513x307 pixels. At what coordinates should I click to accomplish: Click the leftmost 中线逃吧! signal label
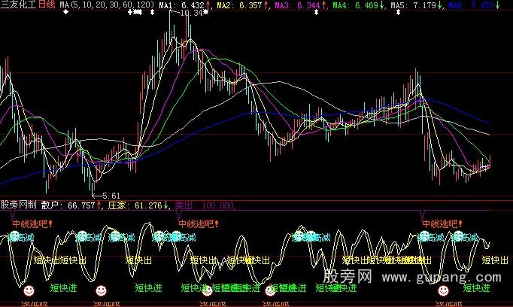tap(32, 224)
